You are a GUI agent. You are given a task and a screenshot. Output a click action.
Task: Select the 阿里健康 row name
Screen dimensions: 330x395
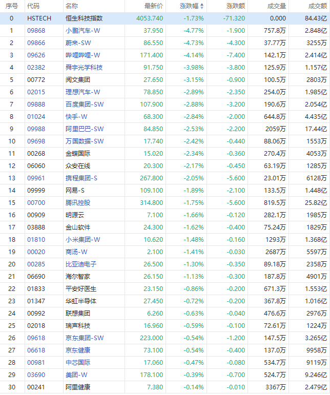click(x=78, y=387)
